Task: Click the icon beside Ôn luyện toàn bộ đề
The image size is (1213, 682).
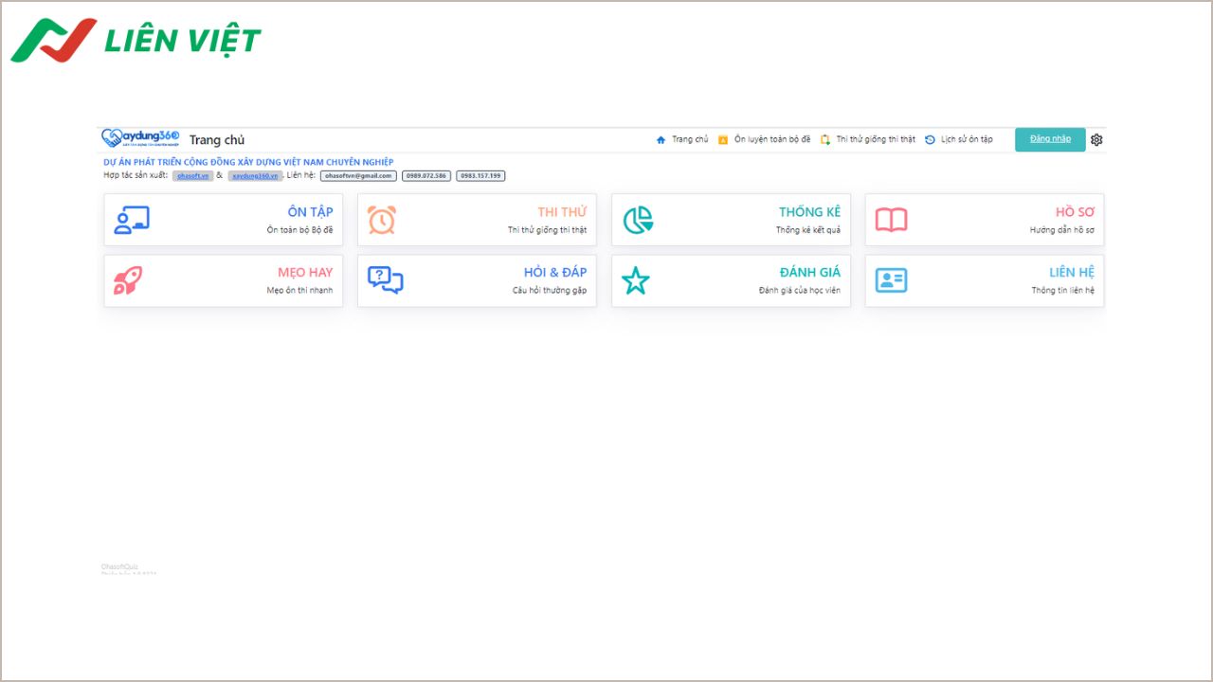Action: 723,139
